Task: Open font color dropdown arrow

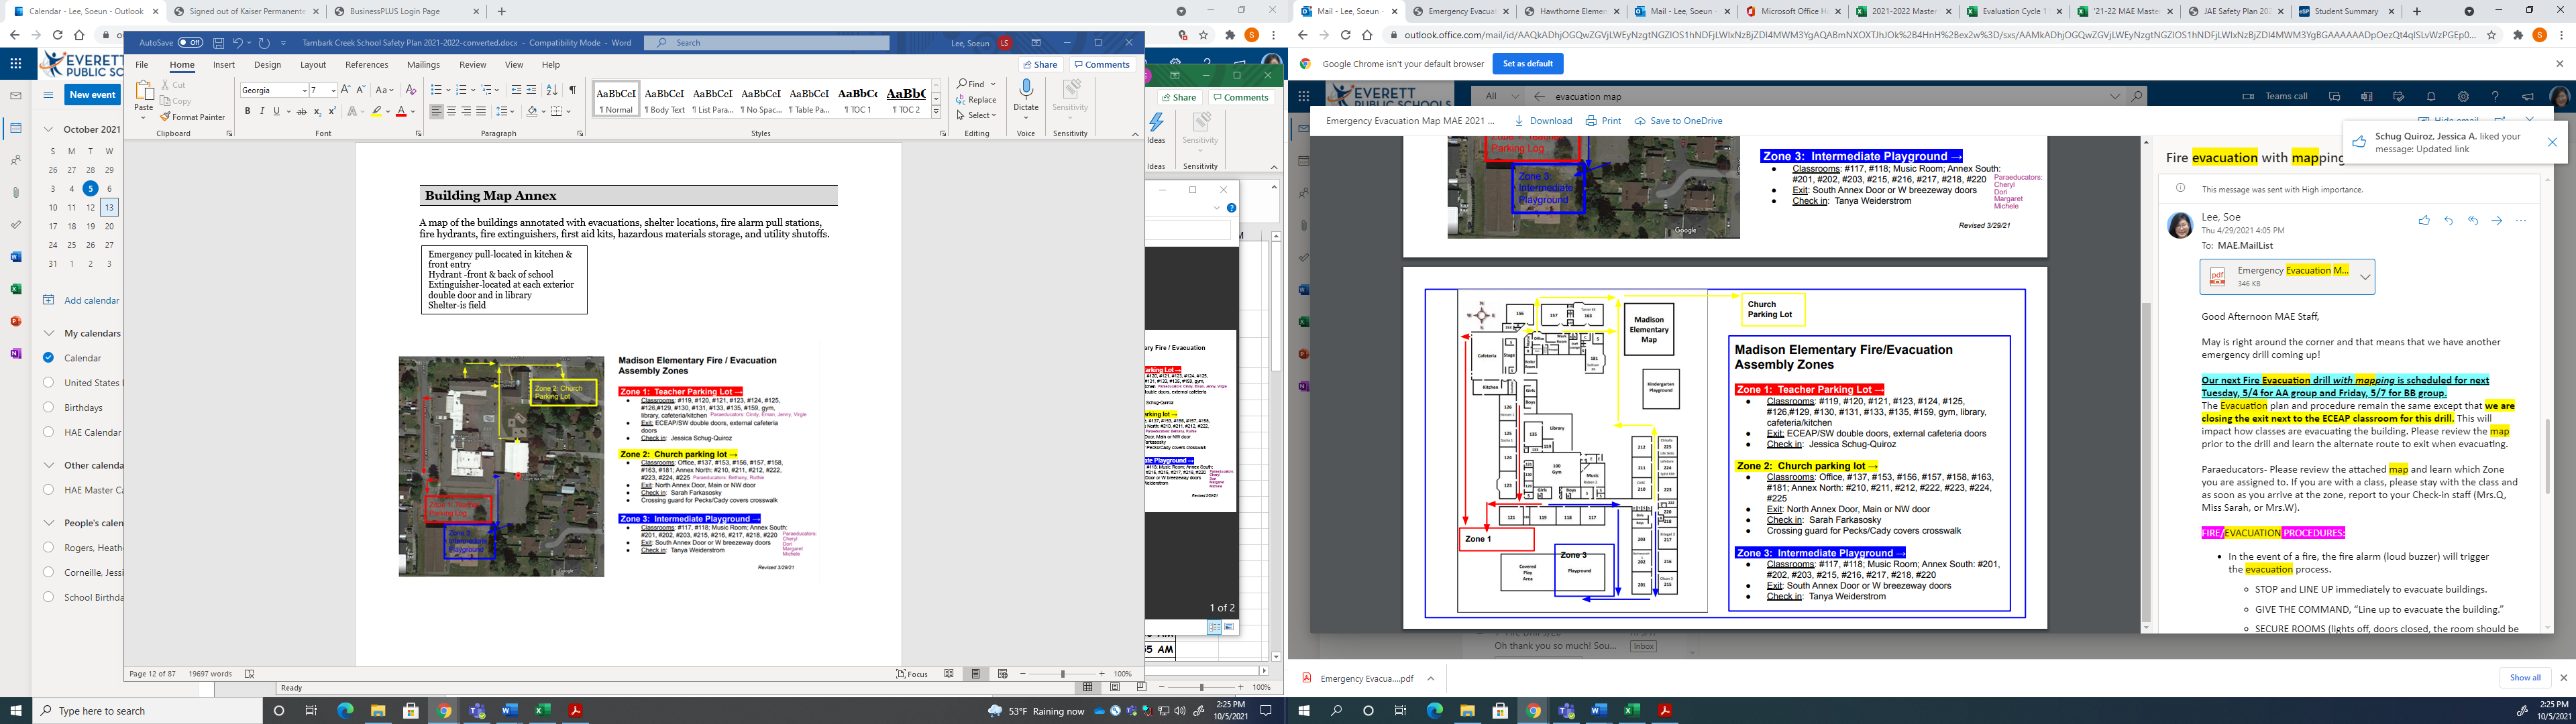Action: (413, 111)
